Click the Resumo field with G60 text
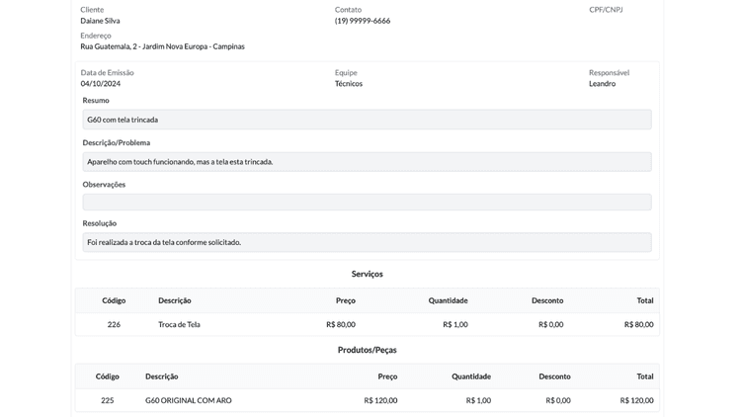Image resolution: width=741 pixels, height=417 pixels. [x=367, y=120]
